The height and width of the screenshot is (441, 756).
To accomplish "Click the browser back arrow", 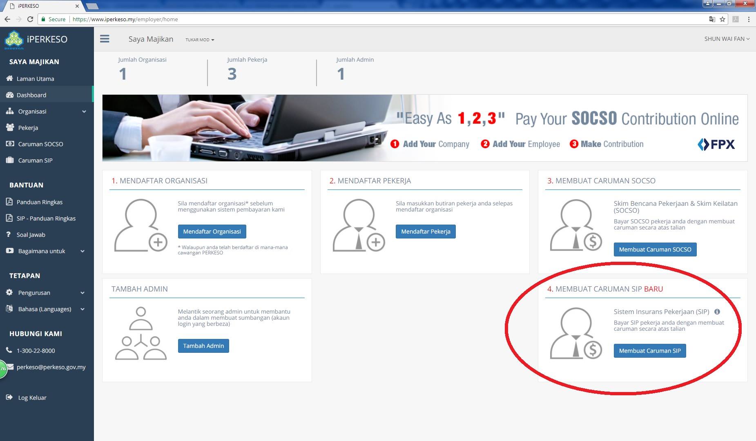I will 7,19.
